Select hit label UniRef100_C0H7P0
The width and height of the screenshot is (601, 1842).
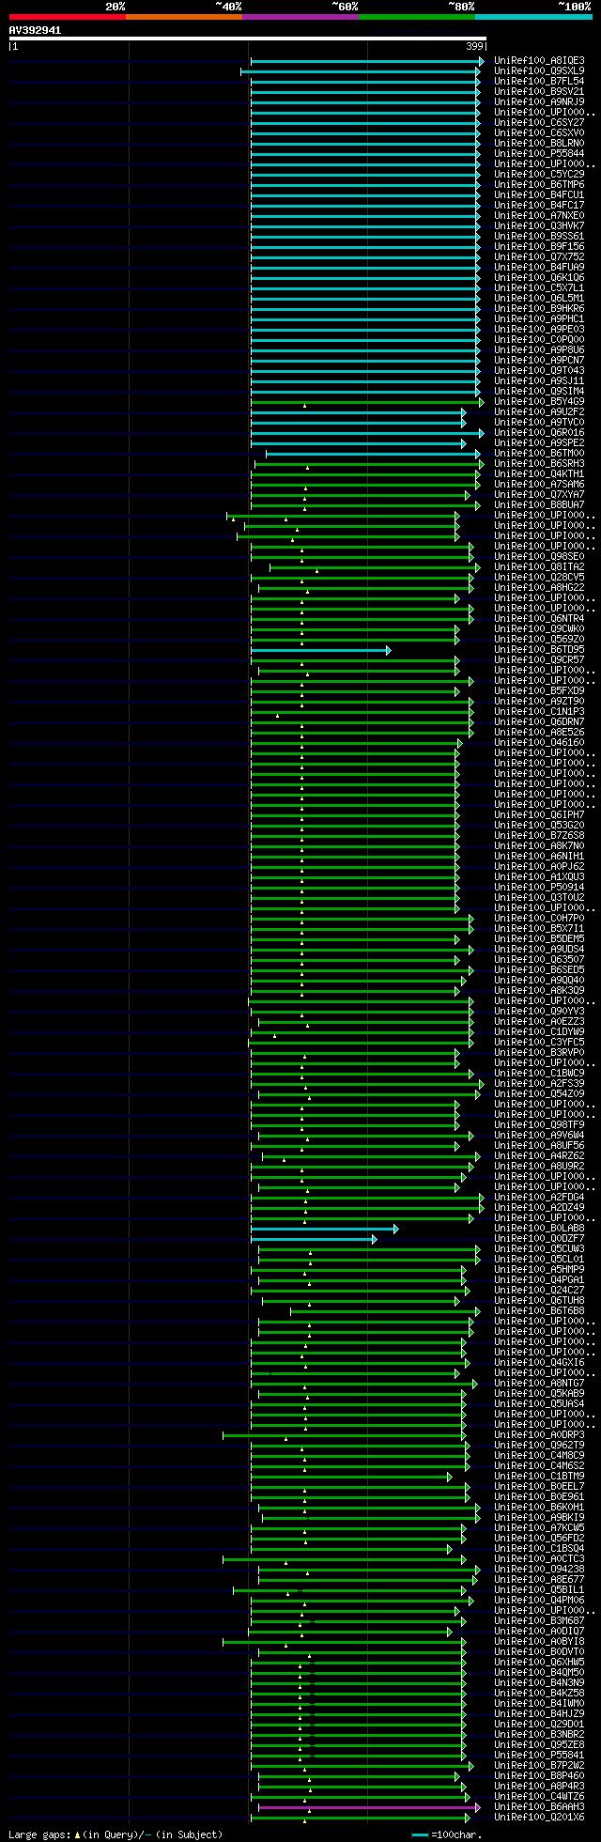[539, 919]
